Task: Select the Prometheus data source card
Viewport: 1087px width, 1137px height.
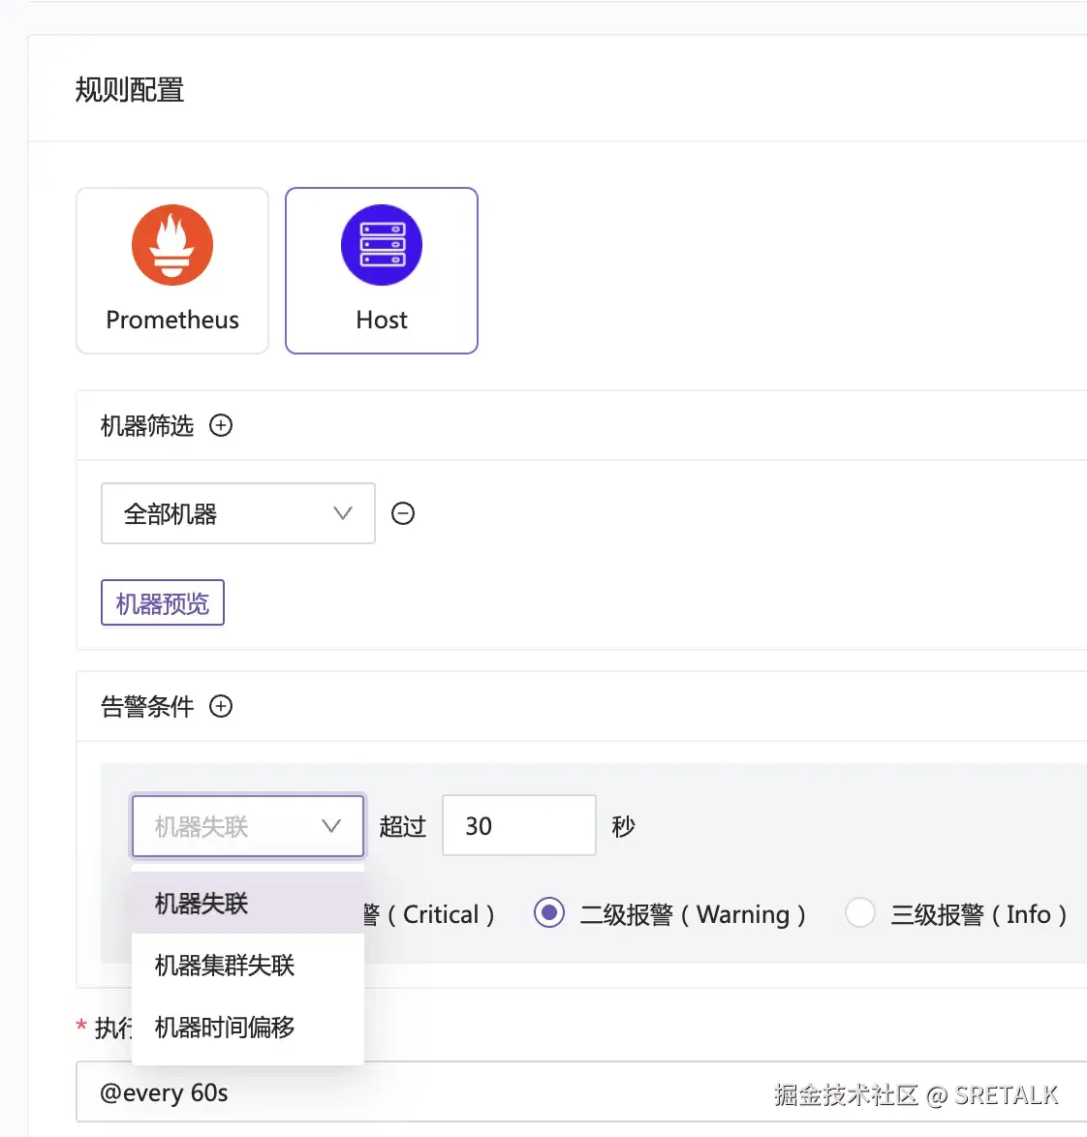Action: coord(172,270)
